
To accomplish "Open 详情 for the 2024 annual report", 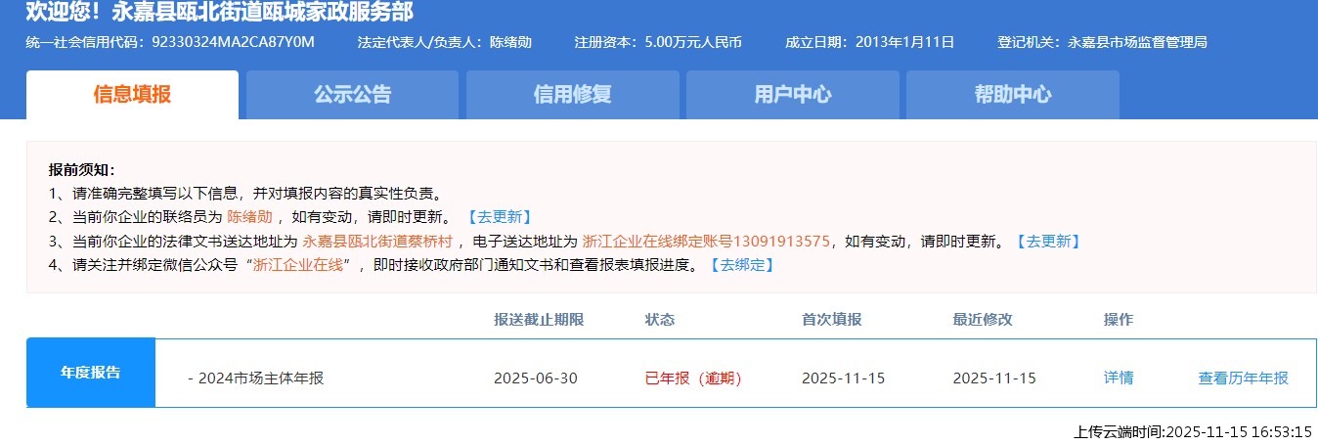I will [1119, 378].
